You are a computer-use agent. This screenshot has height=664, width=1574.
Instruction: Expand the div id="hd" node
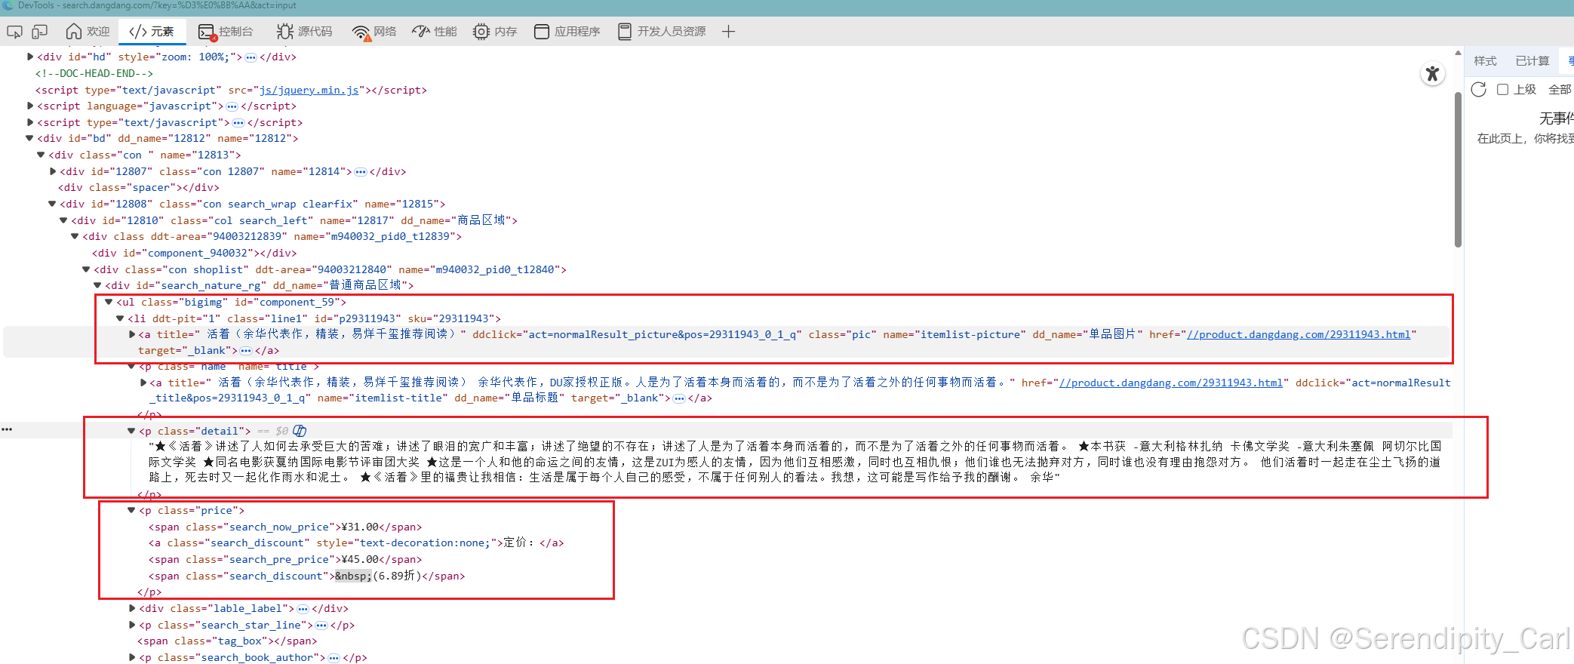(30, 57)
